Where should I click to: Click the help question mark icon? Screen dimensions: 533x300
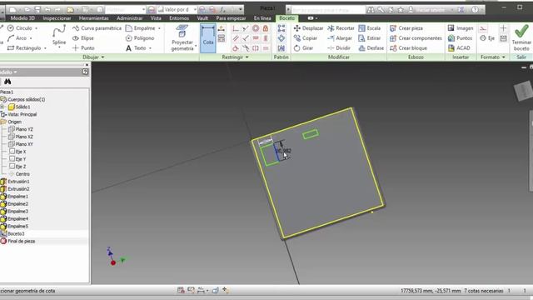[x=475, y=9]
